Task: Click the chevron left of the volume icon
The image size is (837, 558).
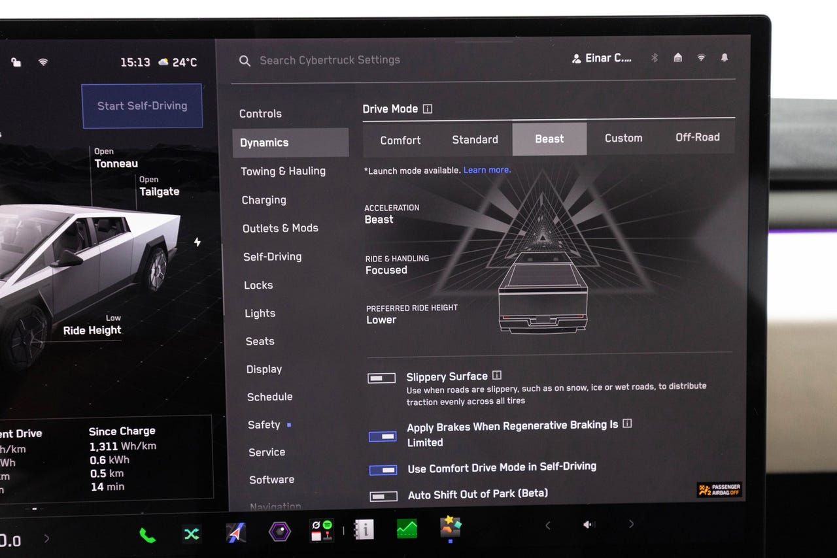Action: point(548,525)
